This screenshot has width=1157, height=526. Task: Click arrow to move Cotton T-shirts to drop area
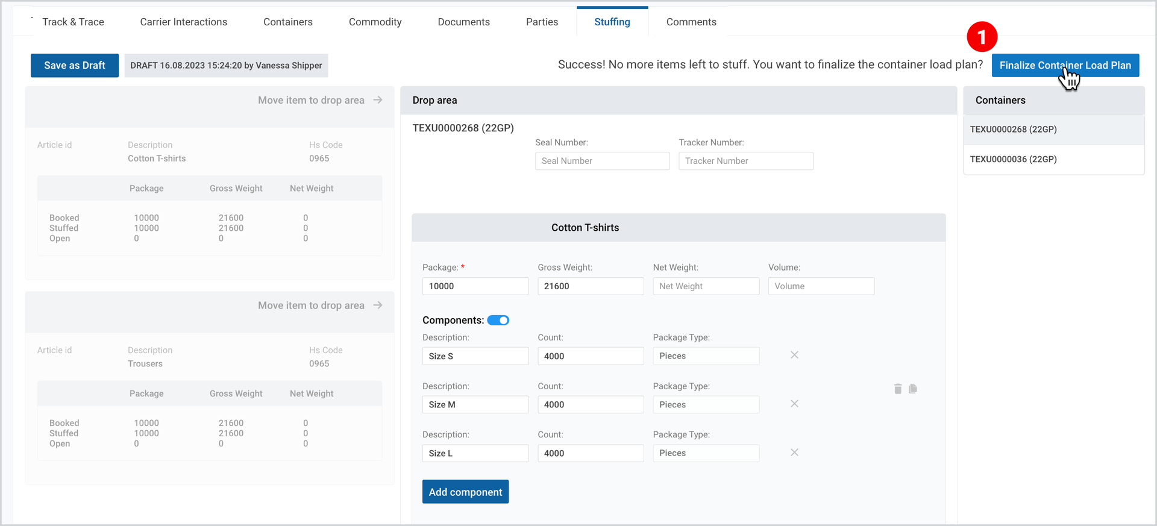[x=378, y=100]
